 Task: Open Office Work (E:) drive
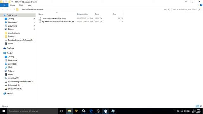[x=14, y=85]
